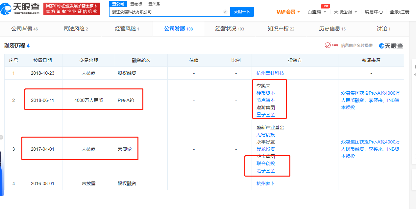Click inside the company search input field
Image resolution: width=416 pixels, height=209 pixels.
pos(164,11)
